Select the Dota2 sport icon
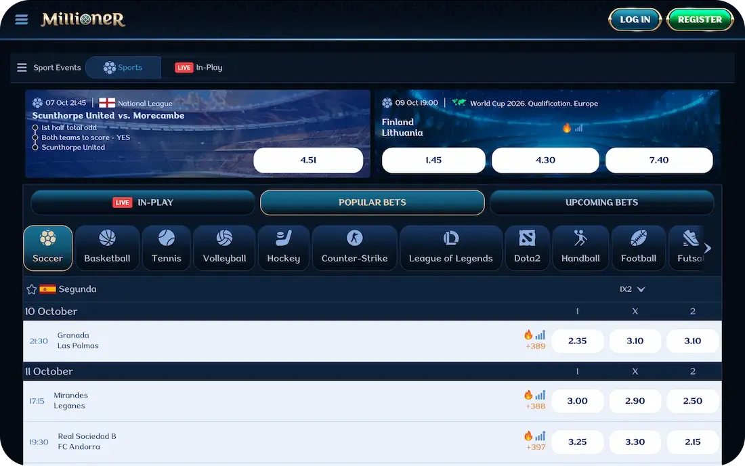Screen dimensions: 745x466 click(527, 247)
